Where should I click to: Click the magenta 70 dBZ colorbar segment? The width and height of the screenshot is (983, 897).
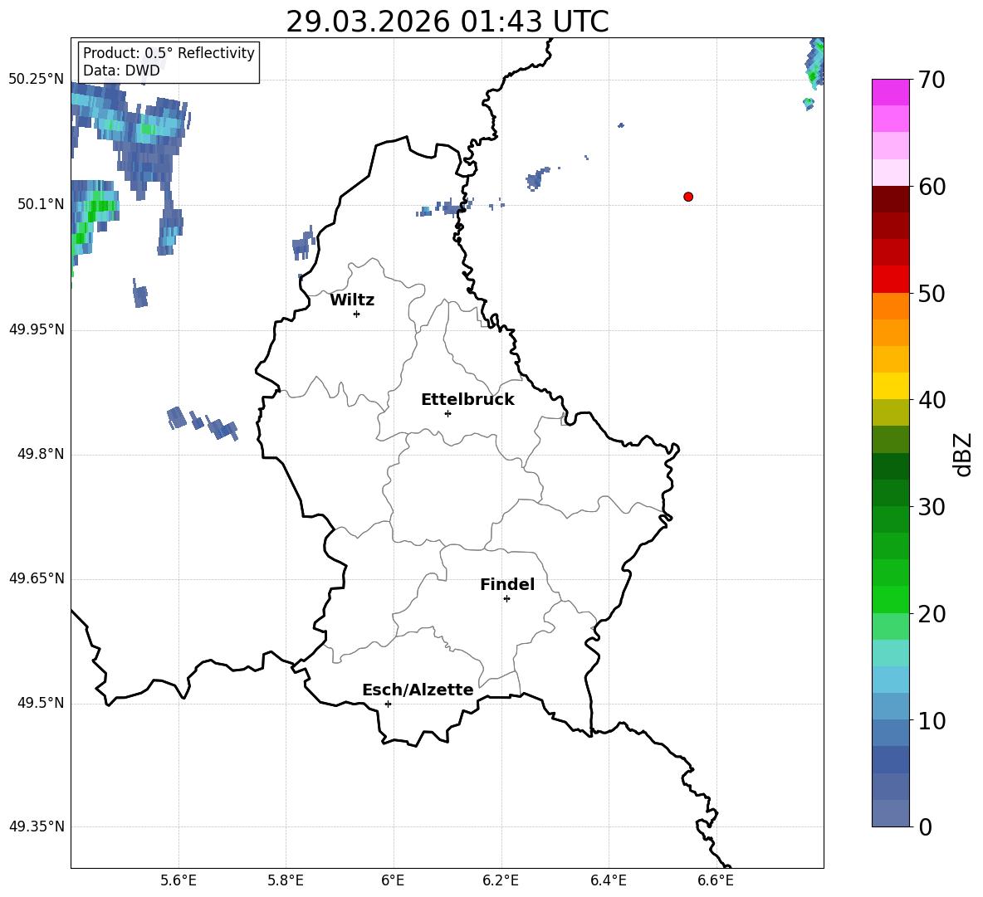click(890, 92)
